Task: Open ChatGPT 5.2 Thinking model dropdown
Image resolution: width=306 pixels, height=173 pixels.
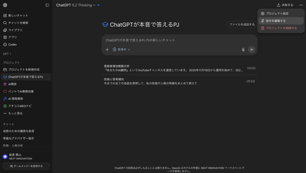Action: [x=76, y=5]
